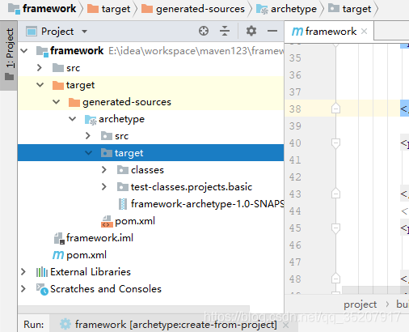
Task: Expand the test-classes.projects.basic folder
Action: tap(104, 186)
